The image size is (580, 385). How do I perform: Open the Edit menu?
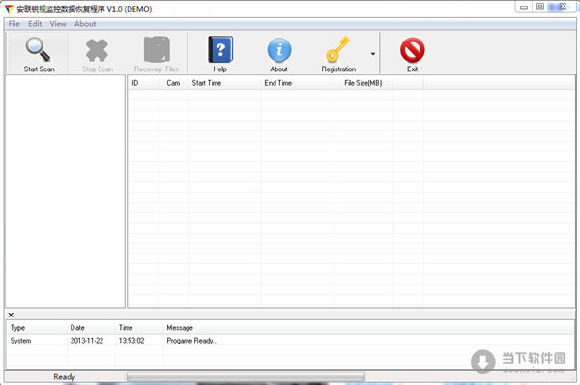(x=35, y=24)
